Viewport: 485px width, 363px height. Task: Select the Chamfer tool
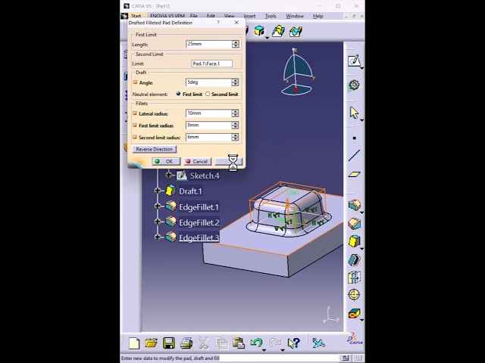[x=354, y=223]
